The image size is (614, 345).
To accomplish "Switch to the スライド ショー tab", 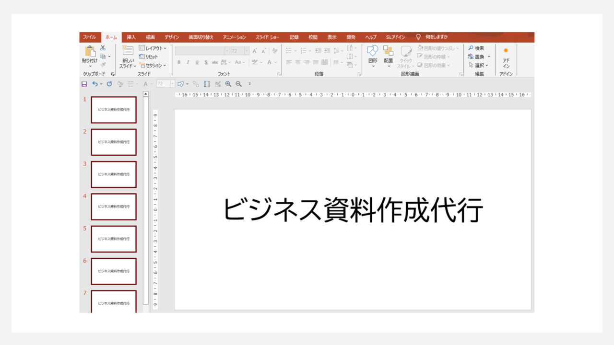I will click(x=267, y=37).
